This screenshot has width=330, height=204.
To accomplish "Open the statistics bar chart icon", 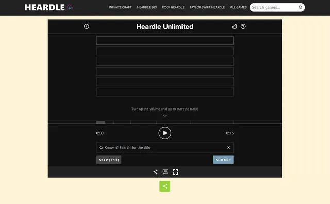I will 234,26.
